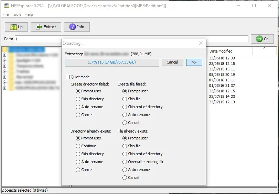279x194 pixels.
Task: Click status bar text 2 objects selected
Action: coord(25,190)
